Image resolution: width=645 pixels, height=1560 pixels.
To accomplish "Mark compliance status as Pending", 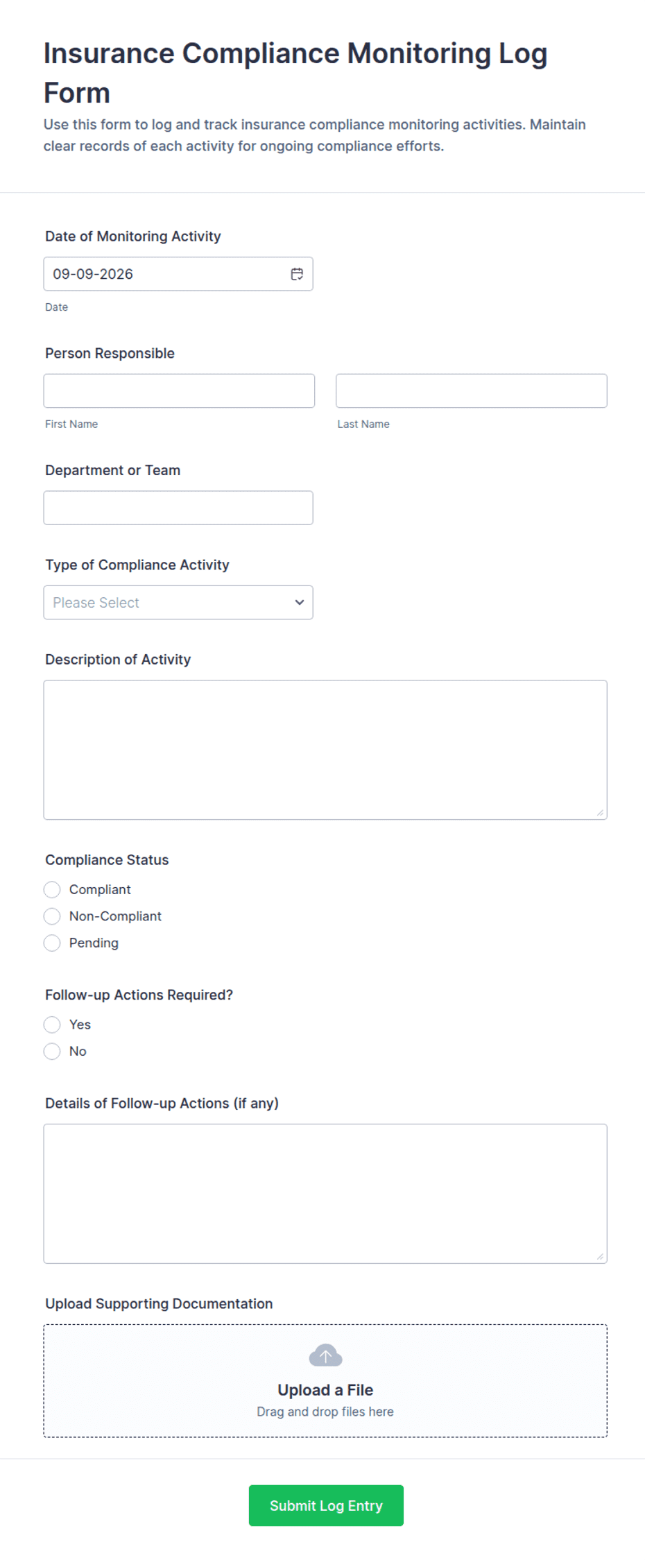I will click(x=52, y=943).
